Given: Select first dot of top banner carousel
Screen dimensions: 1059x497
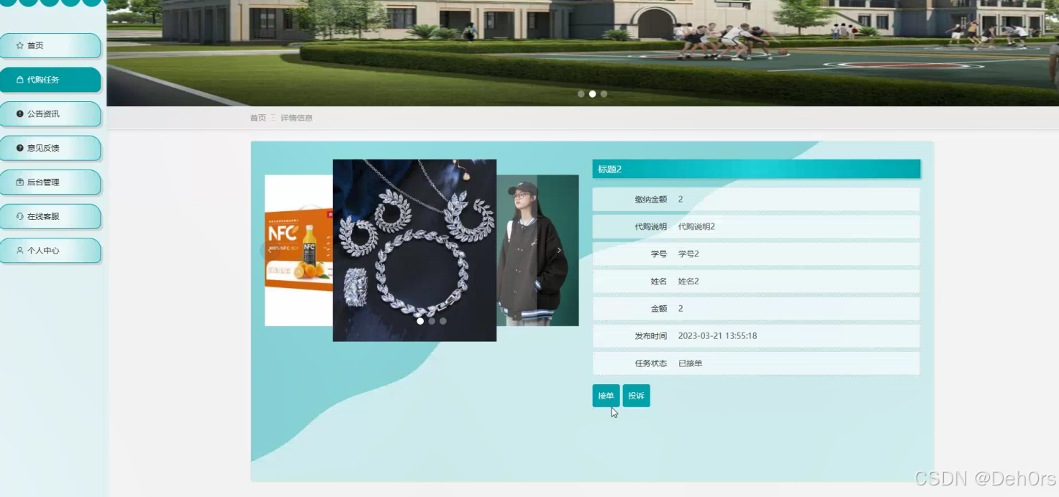Looking at the screenshot, I should click(x=581, y=94).
